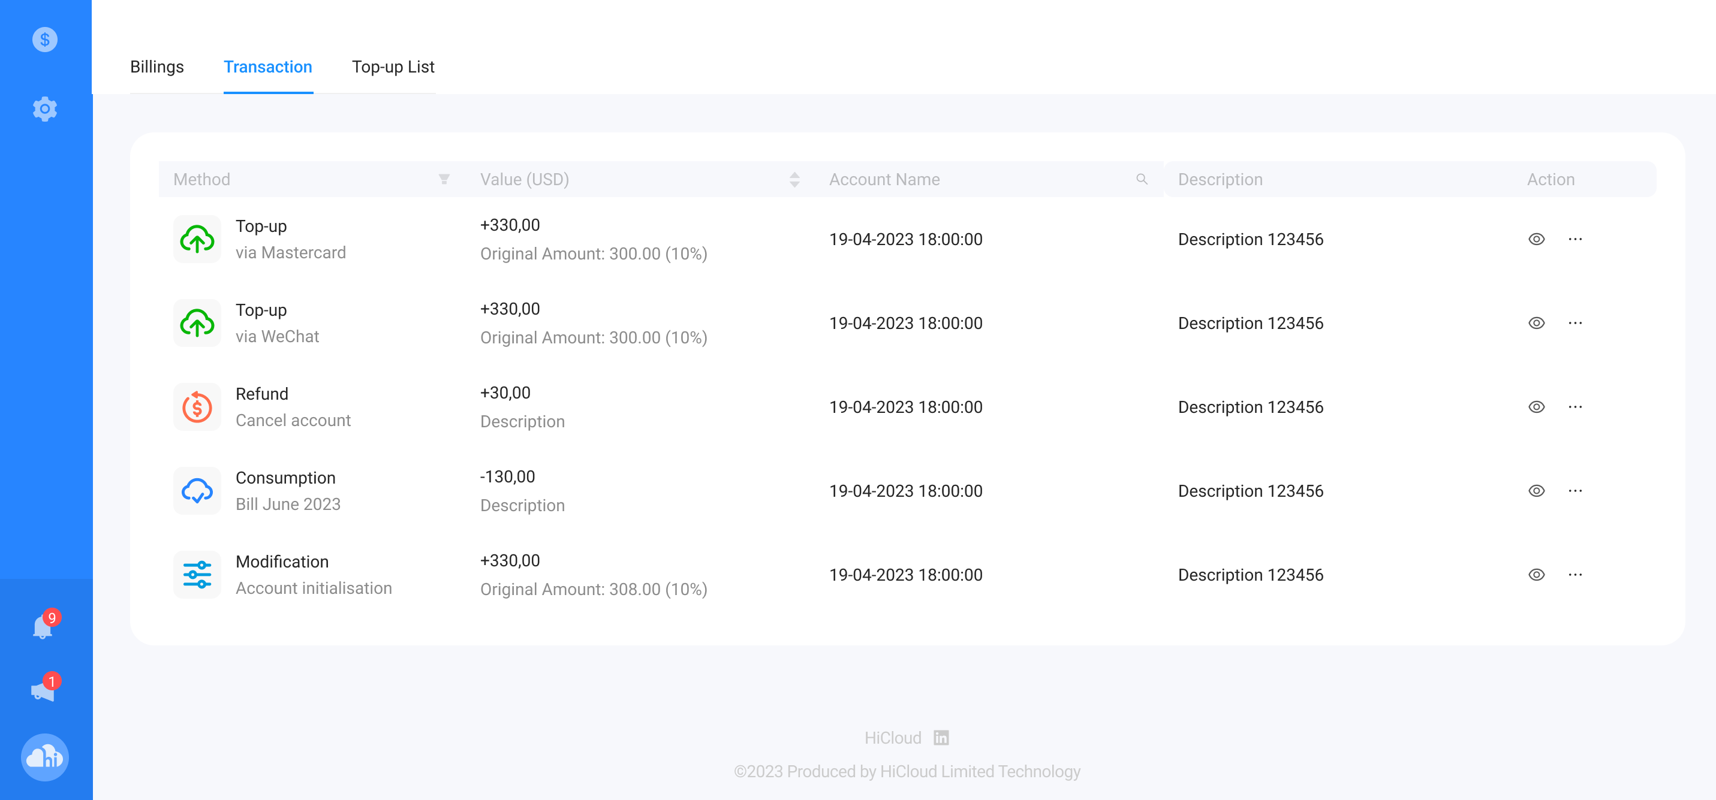This screenshot has width=1716, height=800.
Task: Click the date in the Consumption row
Action: [x=905, y=491]
